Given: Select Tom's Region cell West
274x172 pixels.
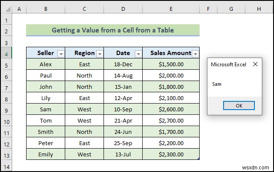Looking at the screenshot, I should coord(84,120).
